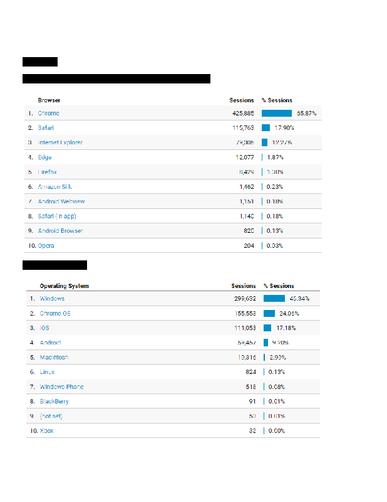Select the Windows Phone link
The width and height of the screenshot is (387, 502).
[61, 387]
